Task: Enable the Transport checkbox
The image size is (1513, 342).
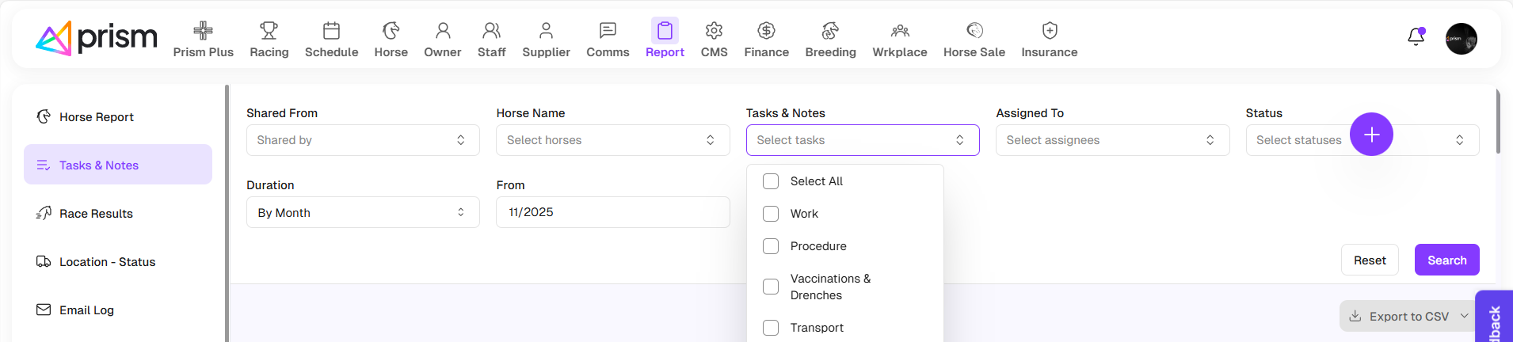Action: (771, 328)
